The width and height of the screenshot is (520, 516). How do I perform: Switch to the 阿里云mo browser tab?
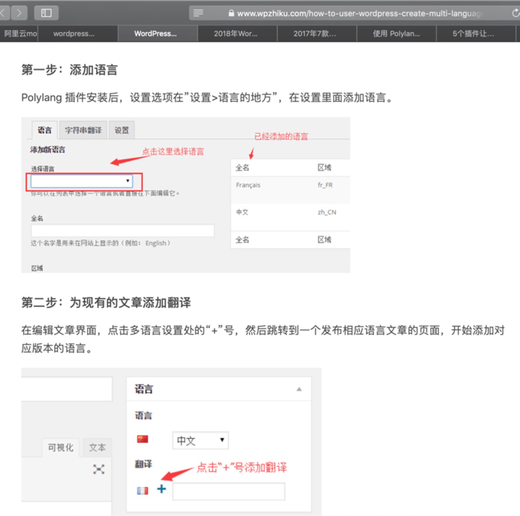[19, 34]
